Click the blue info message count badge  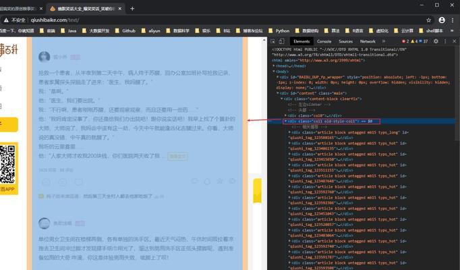pos(424,41)
